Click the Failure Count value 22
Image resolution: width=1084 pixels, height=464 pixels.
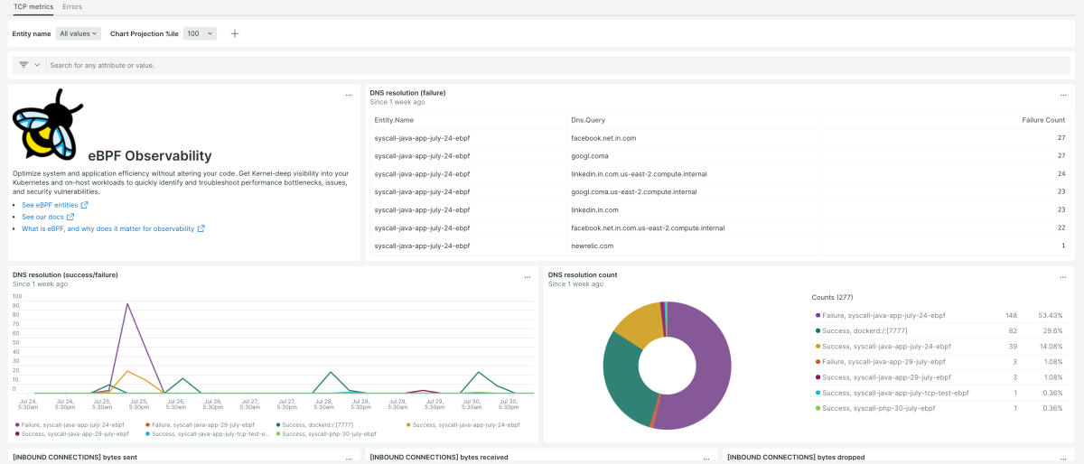coord(1061,228)
